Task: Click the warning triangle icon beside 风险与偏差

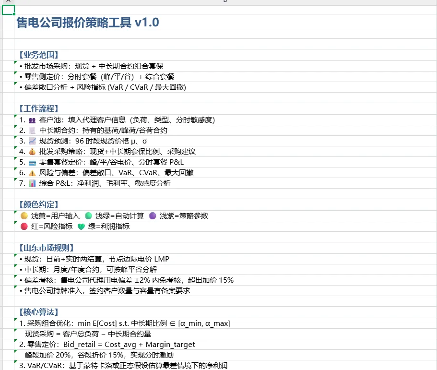Action: 32,173
